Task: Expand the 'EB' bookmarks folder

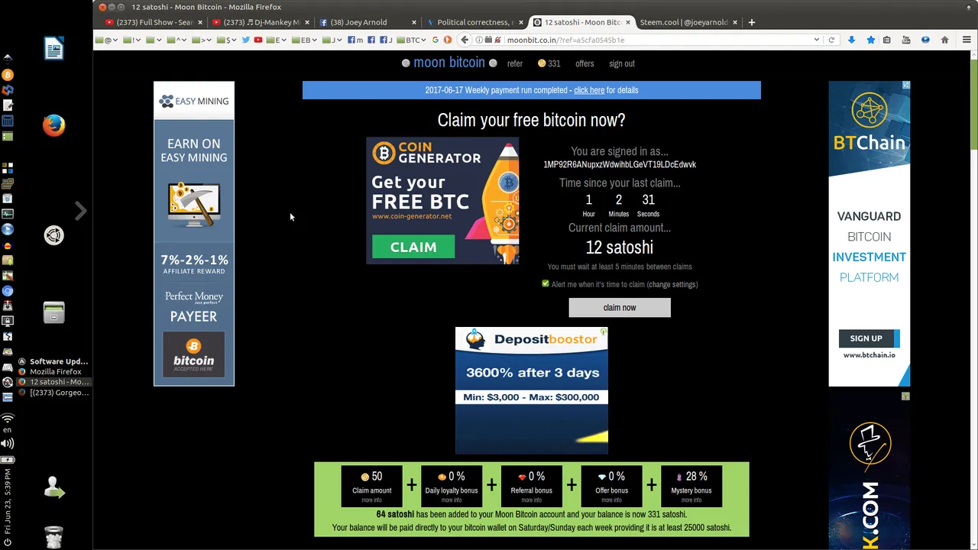Action: click(x=303, y=40)
